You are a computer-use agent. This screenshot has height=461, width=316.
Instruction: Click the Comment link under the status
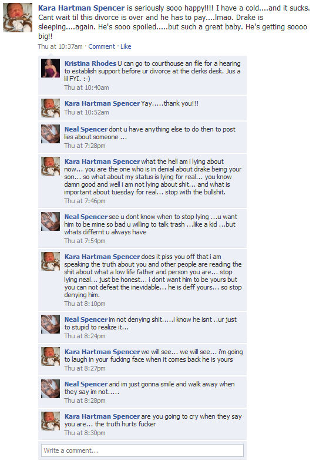click(x=102, y=46)
